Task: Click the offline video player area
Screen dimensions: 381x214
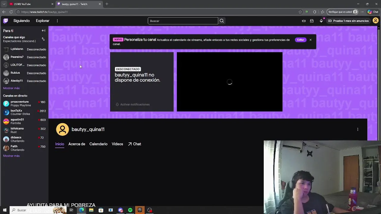Action: pyautogui.click(x=229, y=82)
